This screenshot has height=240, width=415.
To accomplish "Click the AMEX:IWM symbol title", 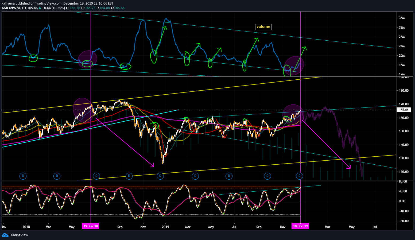I will click(11, 8).
